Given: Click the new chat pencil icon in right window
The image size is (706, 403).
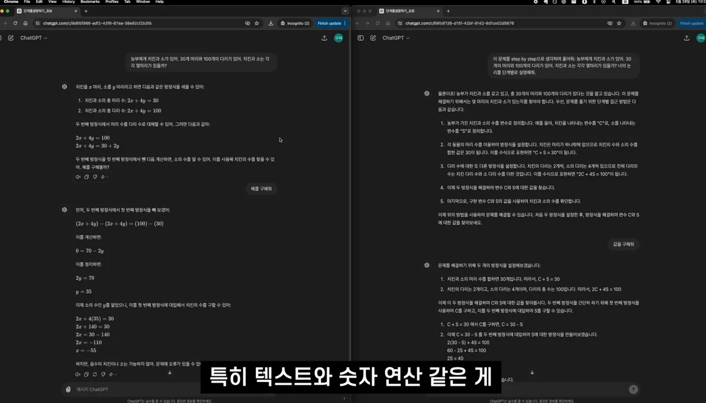Looking at the screenshot, I should (x=373, y=38).
